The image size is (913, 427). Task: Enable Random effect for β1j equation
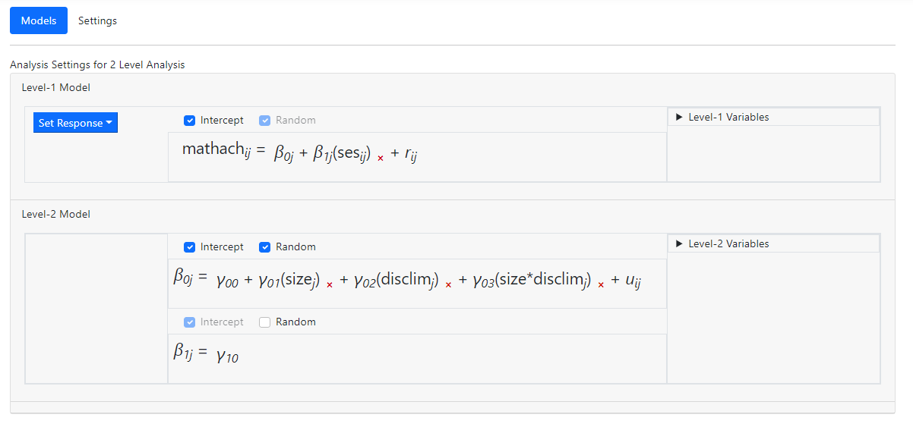(265, 322)
